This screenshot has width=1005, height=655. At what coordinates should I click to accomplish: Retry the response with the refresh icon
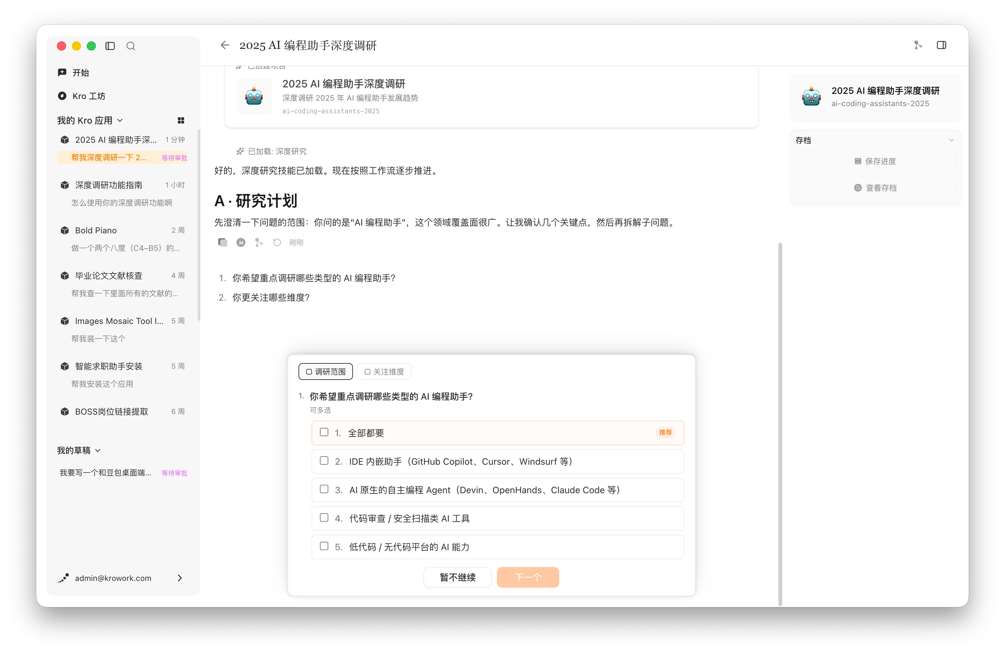(x=277, y=242)
